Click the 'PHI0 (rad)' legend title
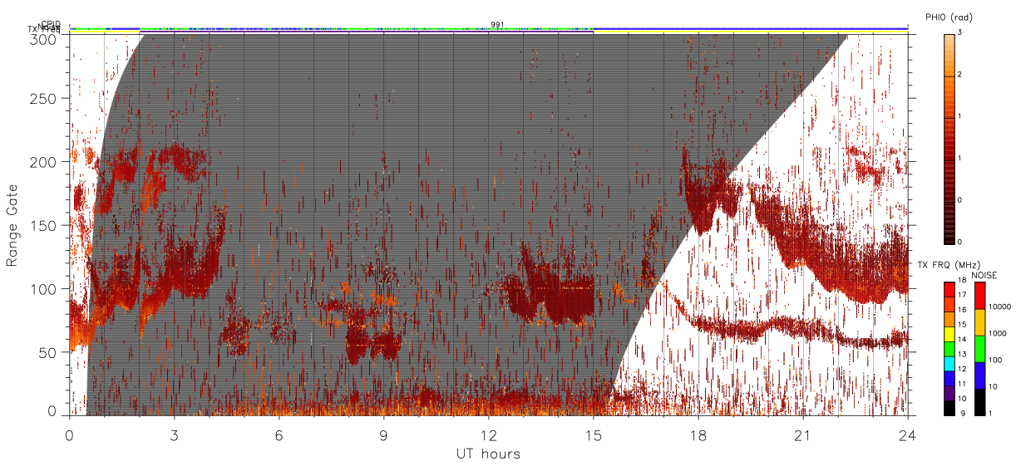 tap(949, 17)
